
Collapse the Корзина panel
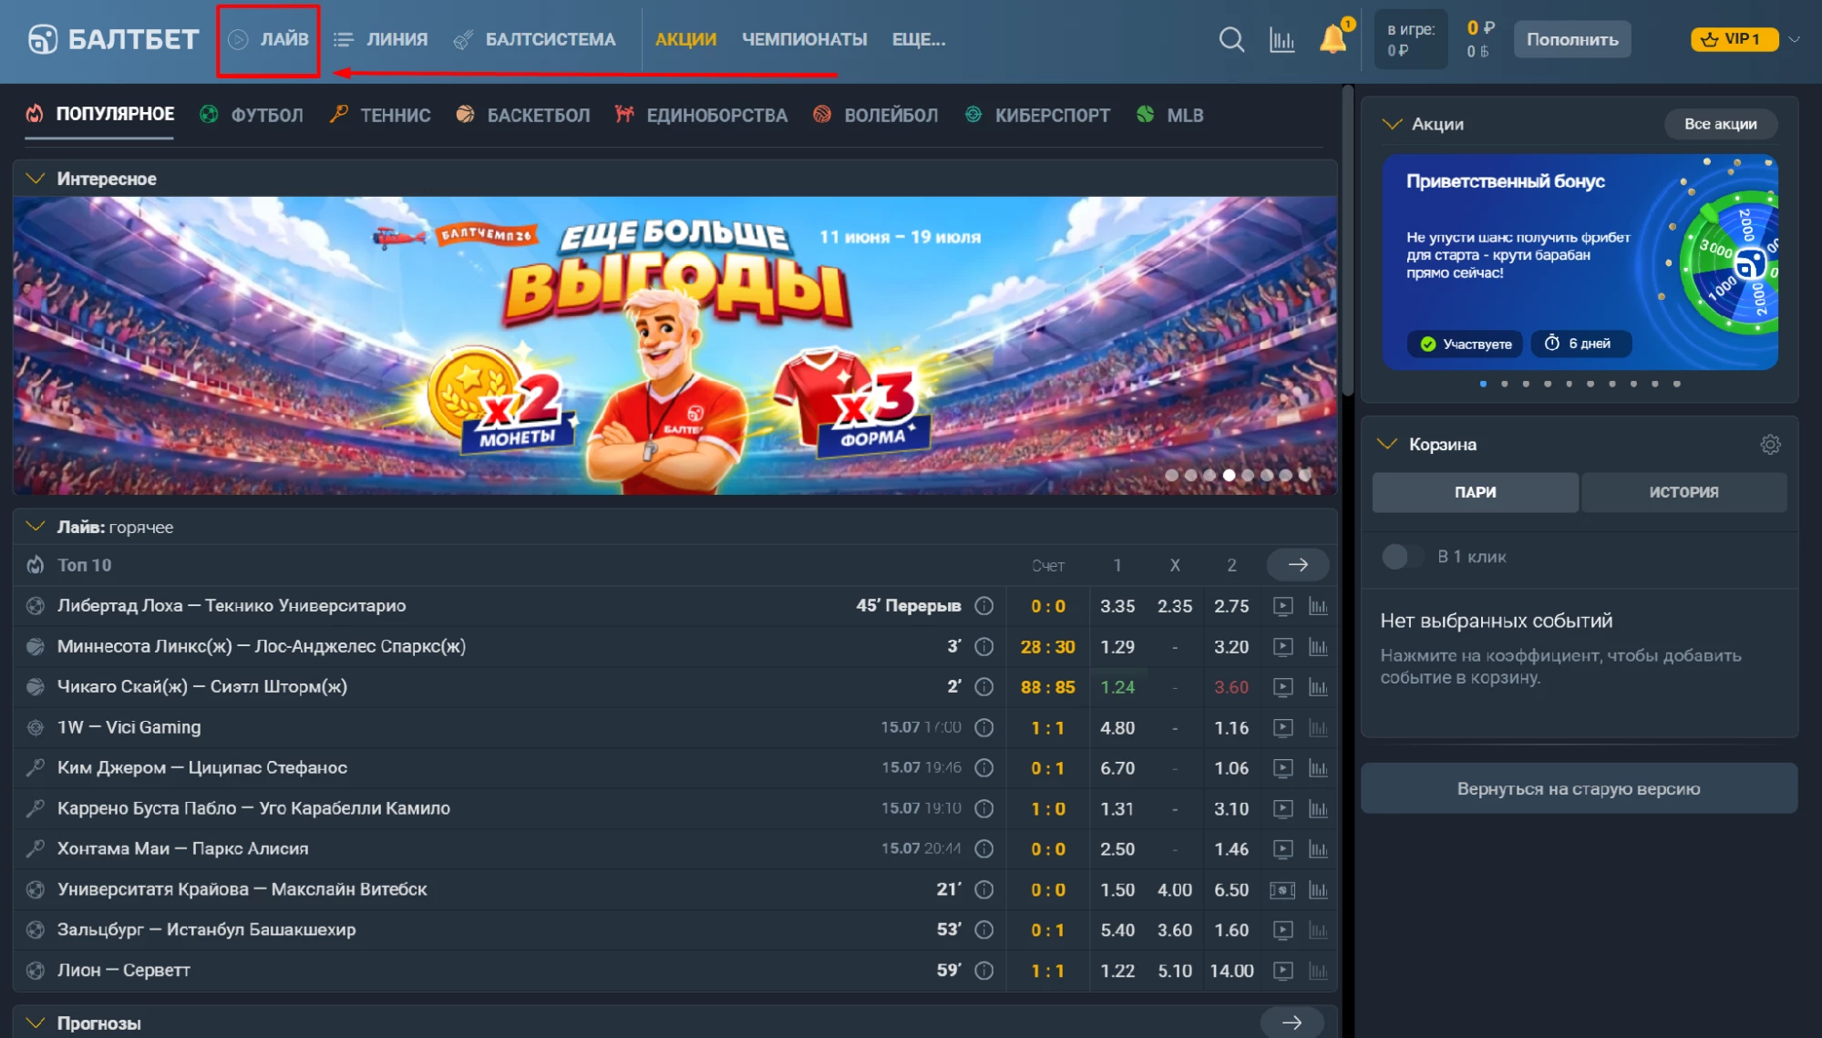tap(1386, 444)
